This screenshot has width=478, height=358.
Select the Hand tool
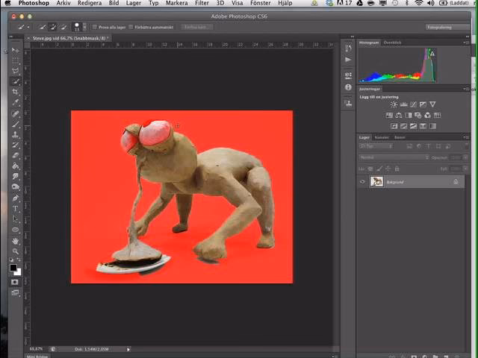coord(15,240)
